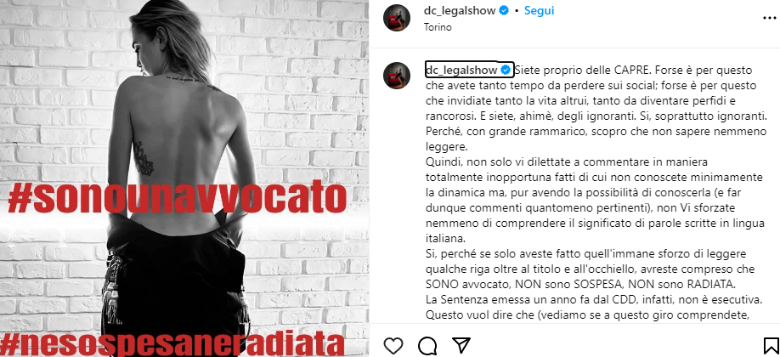Click the caption's dc_legalshow profile avatar
This screenshot has width=780, height=357.
(x=396, y=76)
